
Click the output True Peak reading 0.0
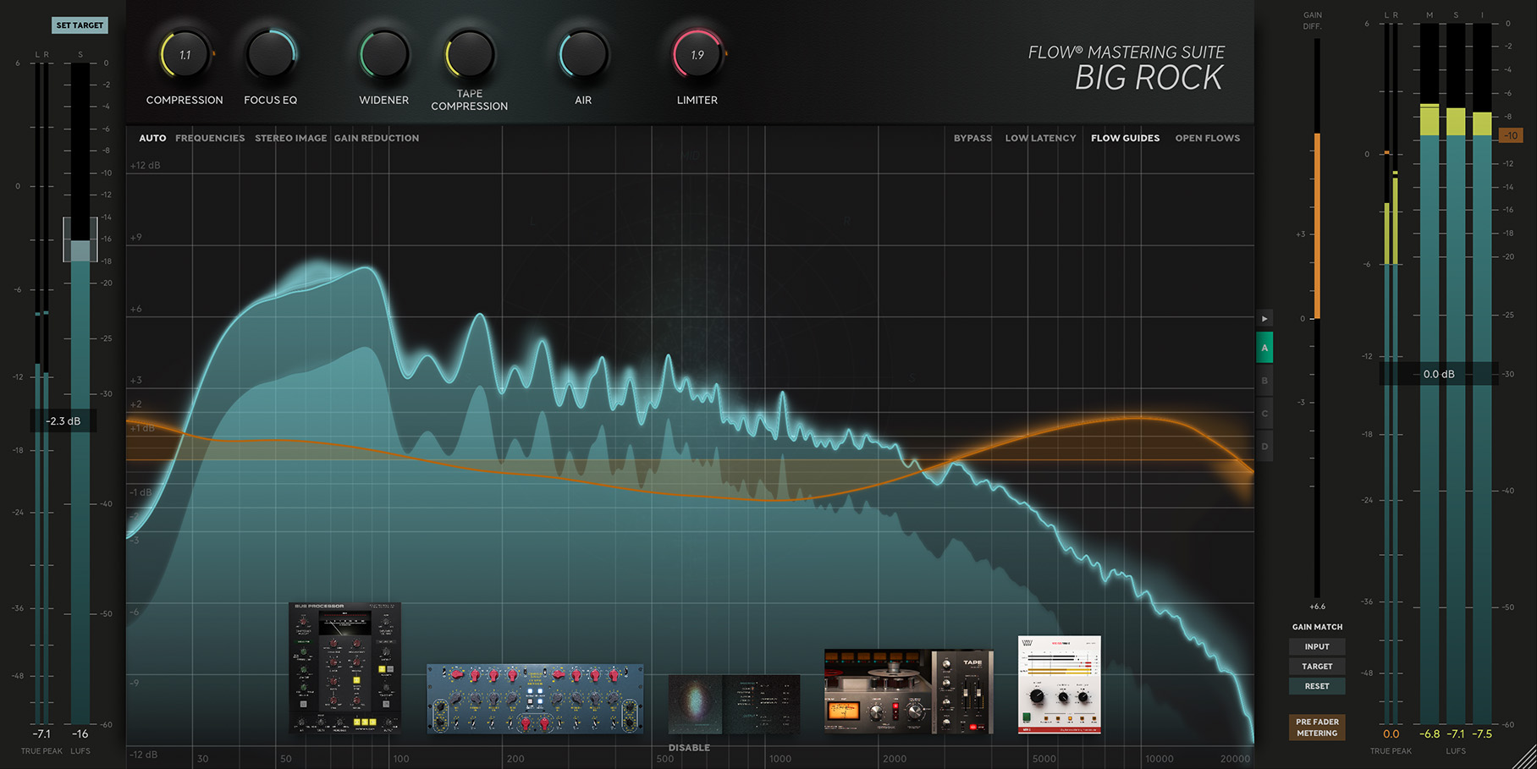(1391, 733)
